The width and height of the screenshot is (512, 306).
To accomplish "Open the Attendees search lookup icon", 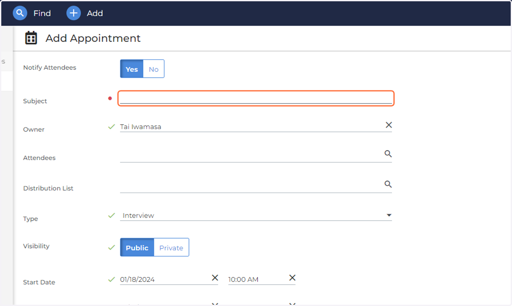I will tap(388, 154).
